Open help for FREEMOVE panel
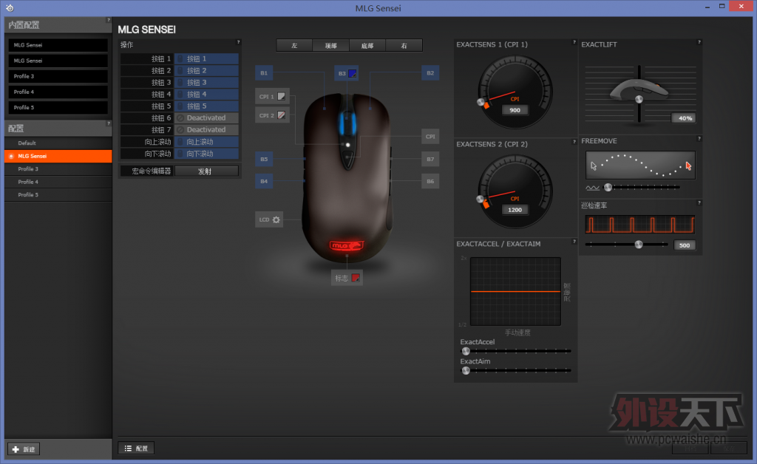 coord(699,139)
